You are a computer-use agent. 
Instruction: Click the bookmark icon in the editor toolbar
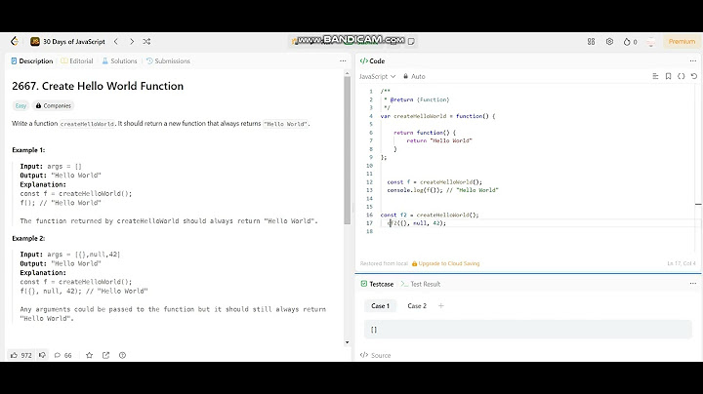(668, 76)
